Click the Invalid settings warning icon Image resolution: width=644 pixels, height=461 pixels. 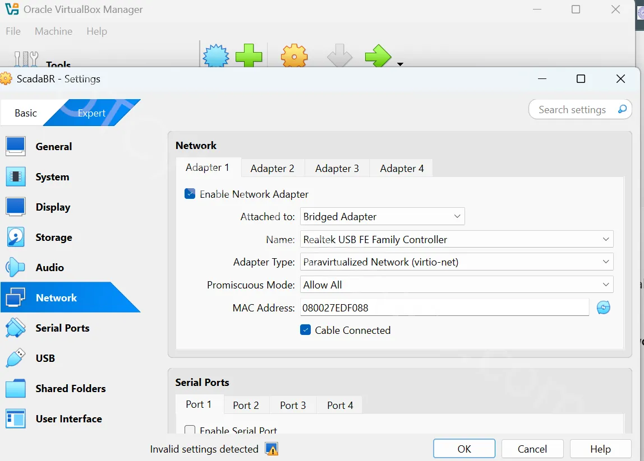click(x=272, y=449)
